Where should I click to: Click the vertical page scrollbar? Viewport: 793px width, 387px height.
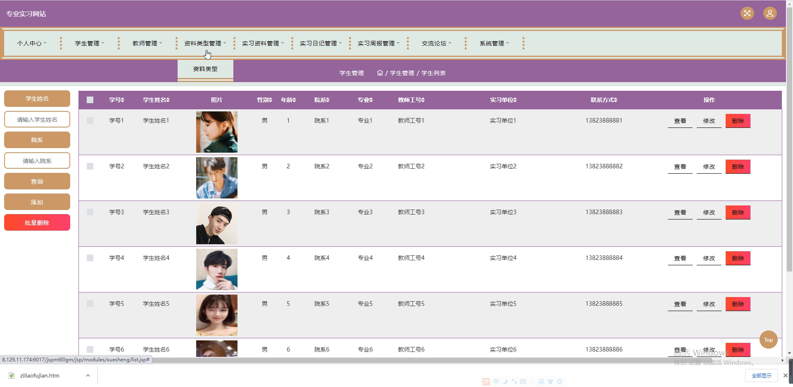(789, 140)
